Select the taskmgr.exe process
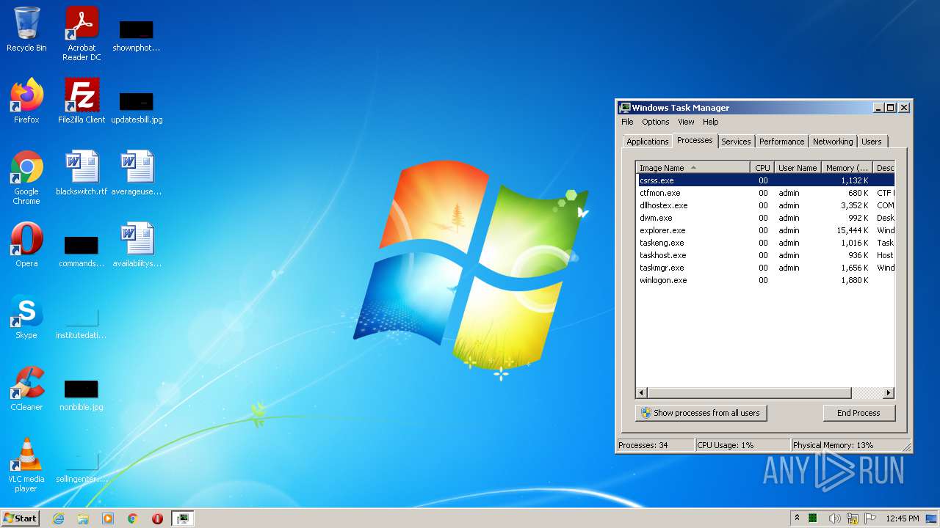 click(x=766, y=268)
